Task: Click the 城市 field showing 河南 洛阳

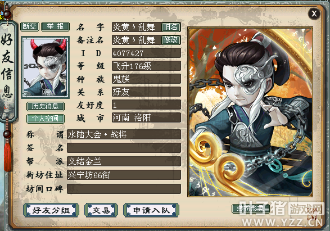Action: pos(146,117)
